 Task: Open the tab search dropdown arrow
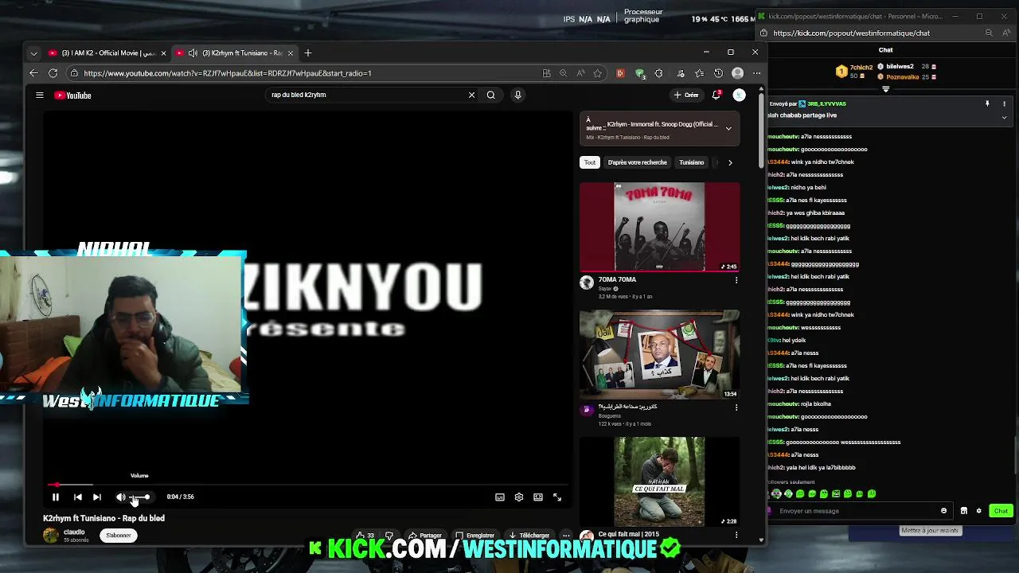[33, 53]
